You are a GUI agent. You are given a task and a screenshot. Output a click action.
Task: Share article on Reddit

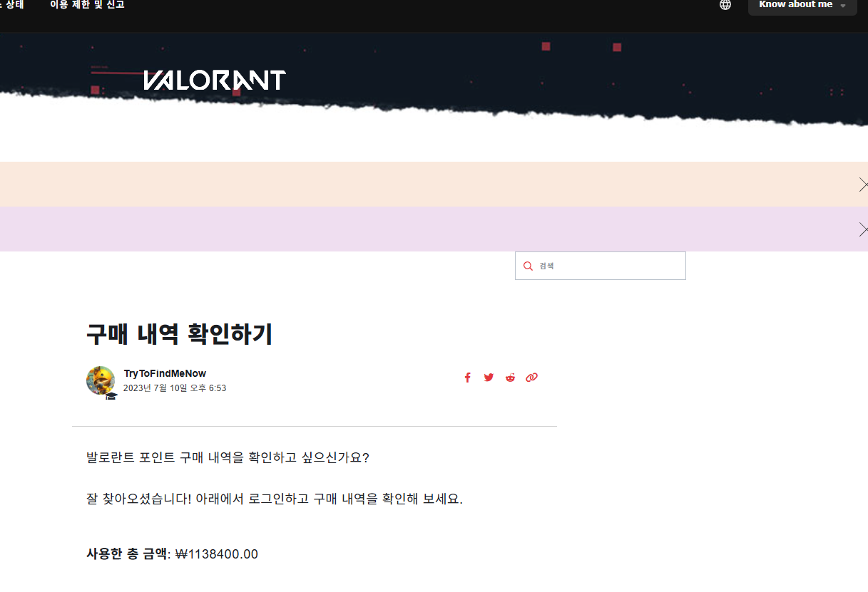point(510,378)
